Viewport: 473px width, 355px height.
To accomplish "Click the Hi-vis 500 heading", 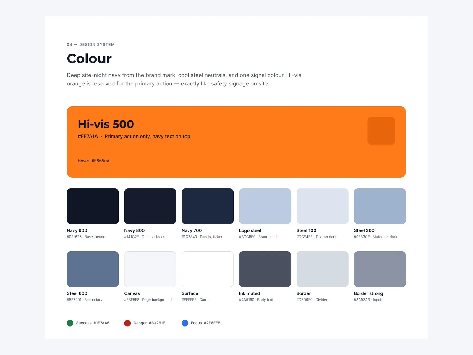I will point(106,124).
